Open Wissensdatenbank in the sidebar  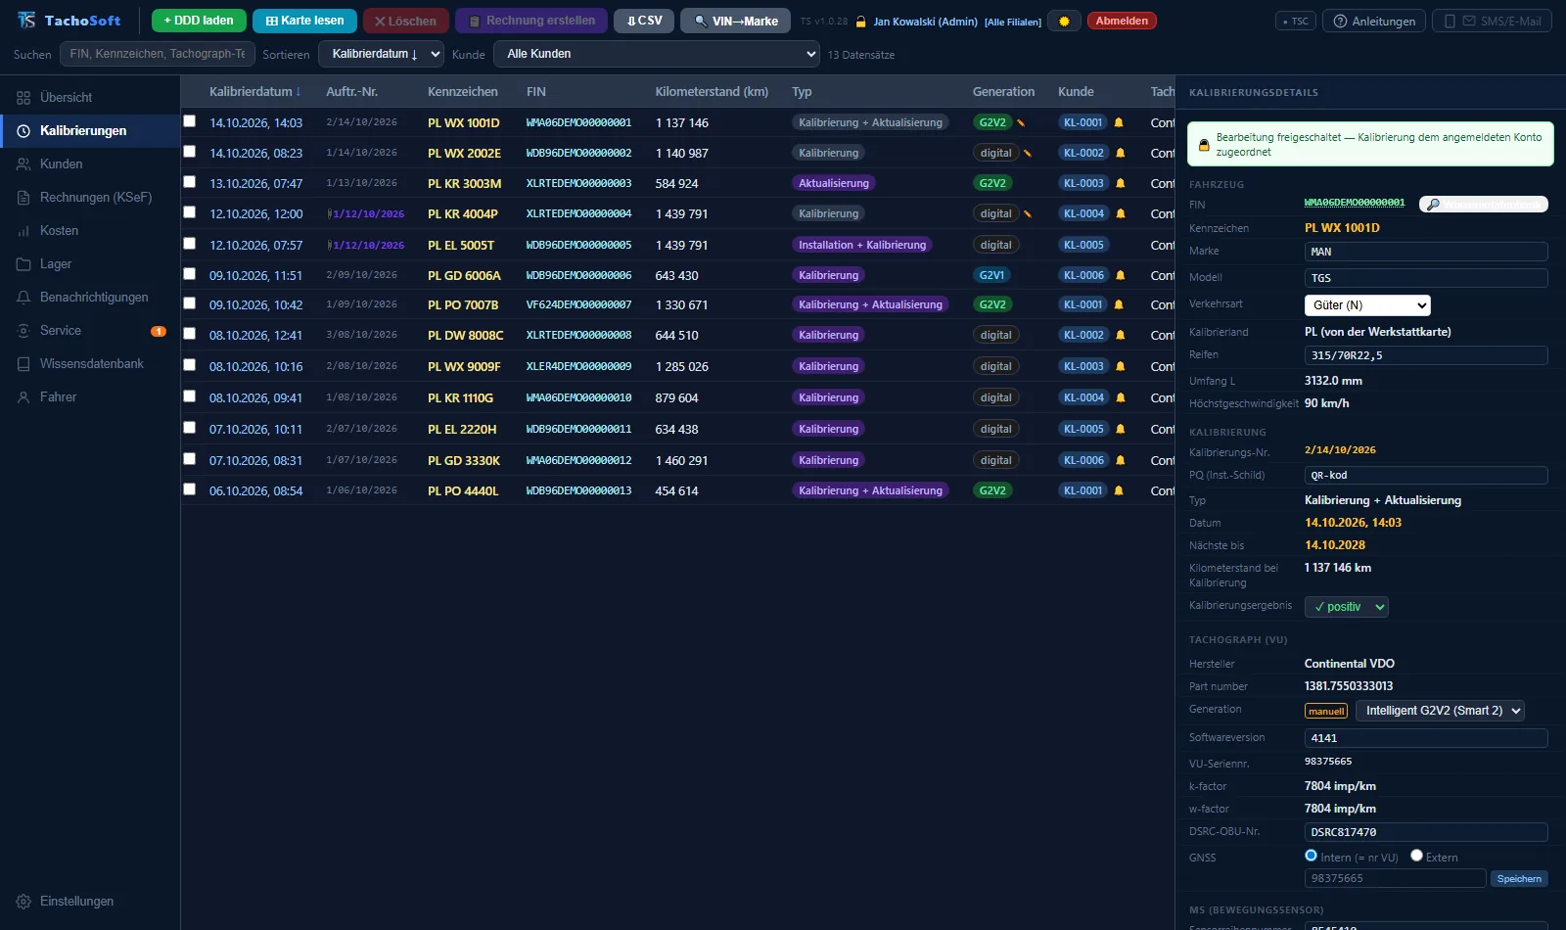tap(90, 363)
